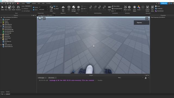Screen dimensions: 174x98
Task: Switch to the HOME ribbon tab
Action: coord(23,4)
